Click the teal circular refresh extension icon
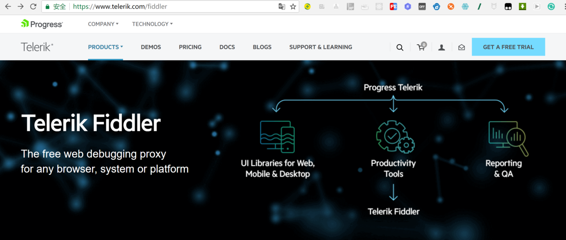 551,6
